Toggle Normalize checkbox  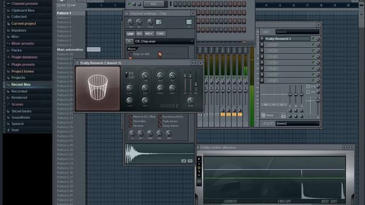131,121
